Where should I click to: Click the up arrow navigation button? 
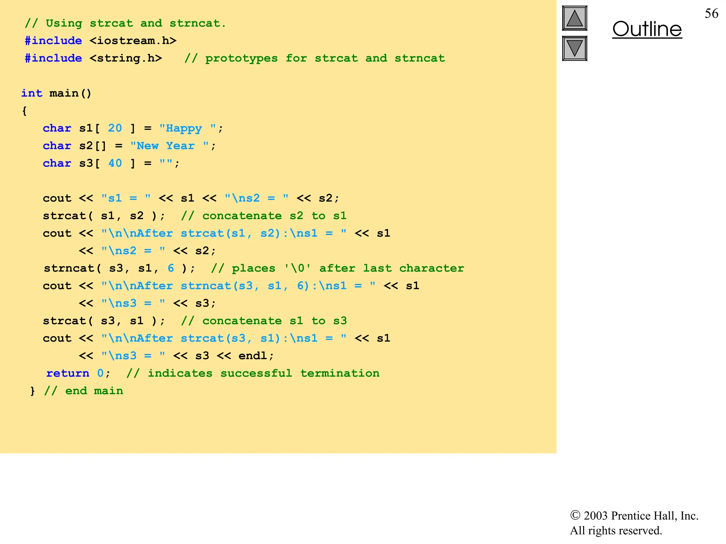tap(575, 18)
